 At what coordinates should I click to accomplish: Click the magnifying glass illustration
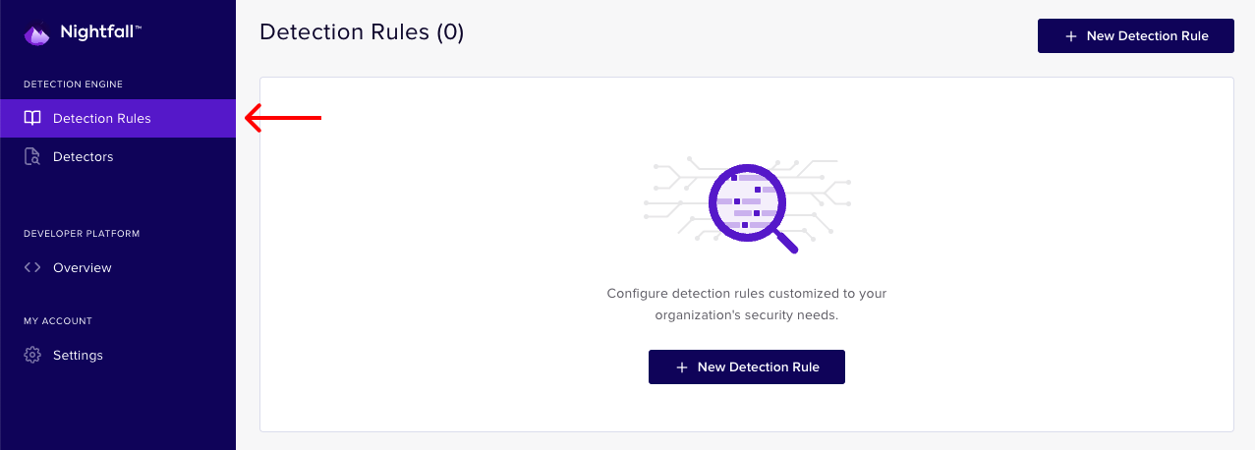tap(749, 206)
